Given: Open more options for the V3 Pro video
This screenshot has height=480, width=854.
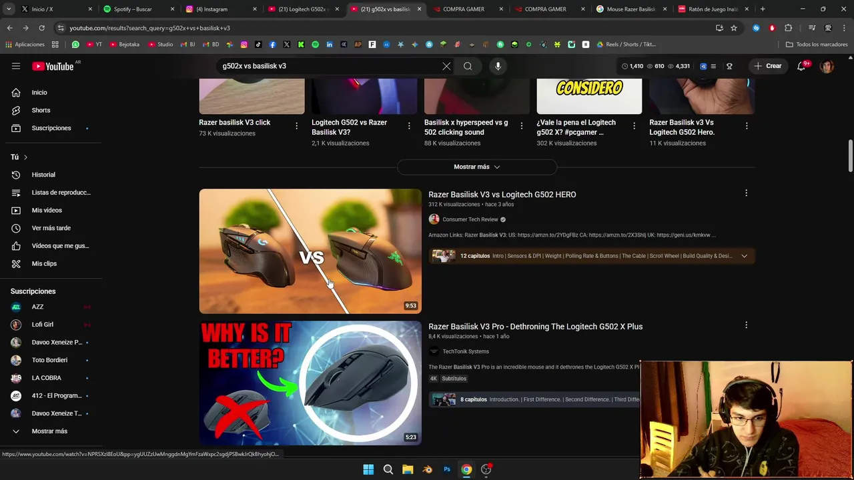Looking at the screenshot, I should point(746,325).
